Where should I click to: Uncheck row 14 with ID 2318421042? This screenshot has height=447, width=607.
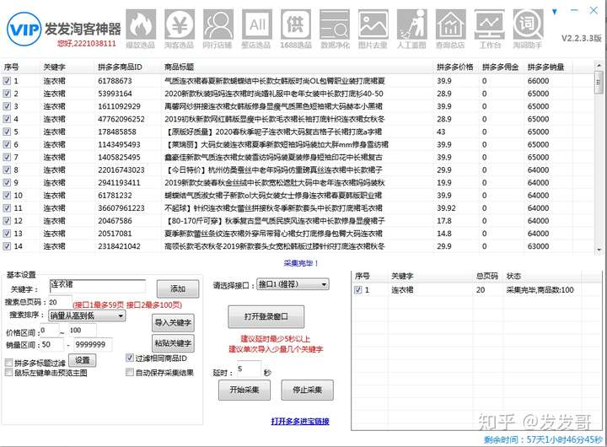pyautogui.click(x=7, y=246)
